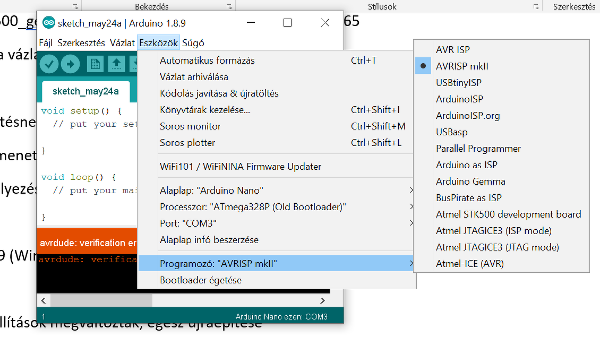Click orange avrdude verification error banner

click(87, 240)
